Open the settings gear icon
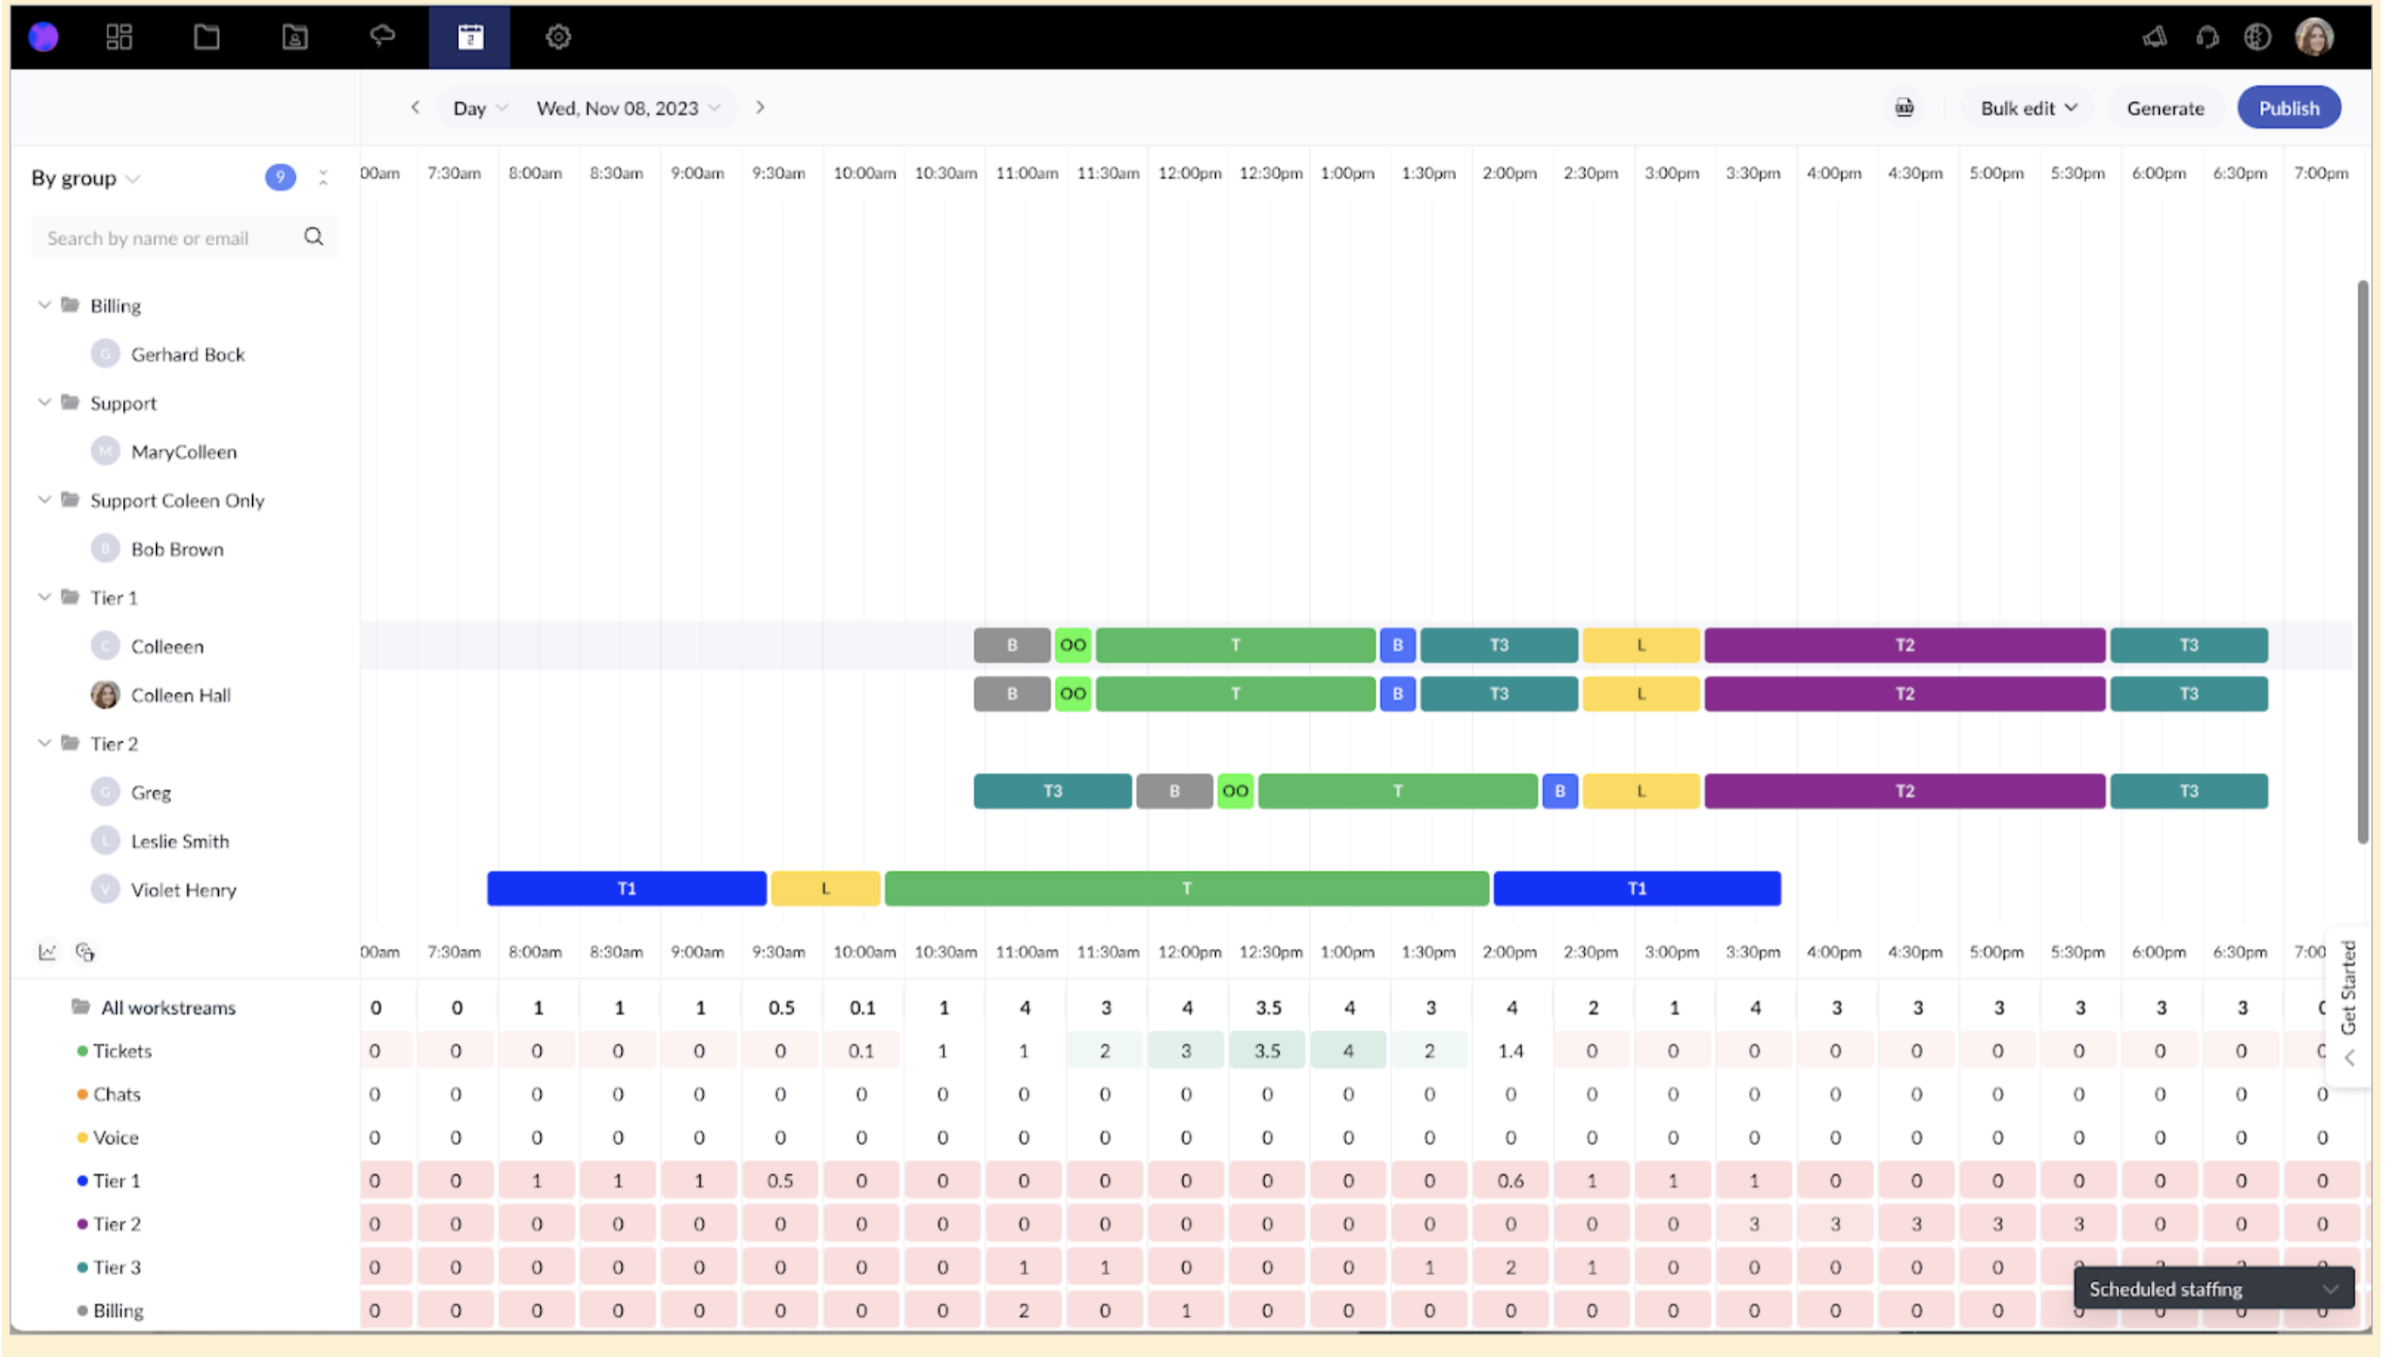This screenshot has height=1357, width=2385. [557, 37]
